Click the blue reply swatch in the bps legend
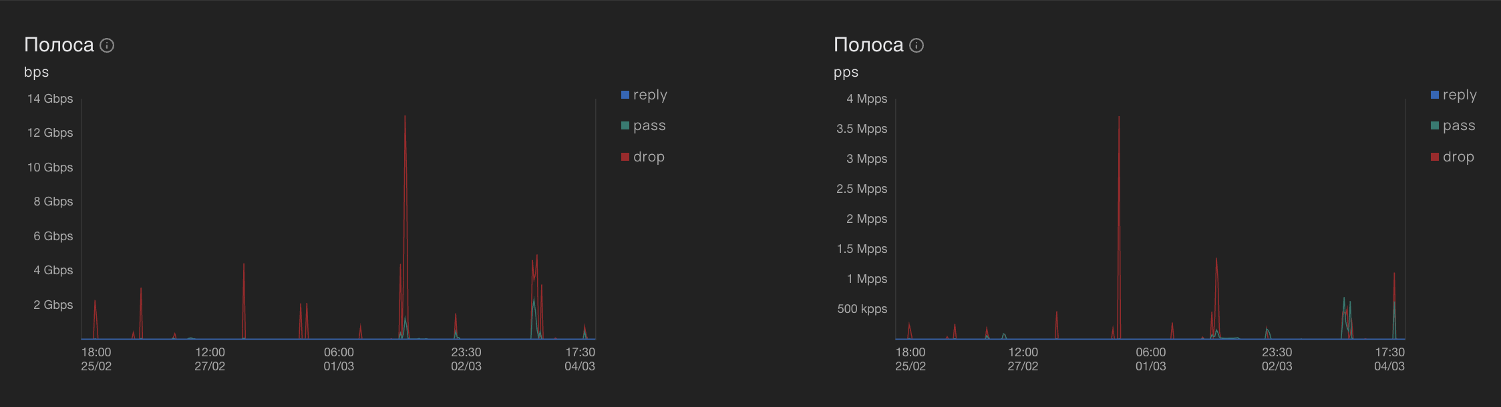Image resolution: width=1501 pixels, height=407 pixels. pos(625,95)
